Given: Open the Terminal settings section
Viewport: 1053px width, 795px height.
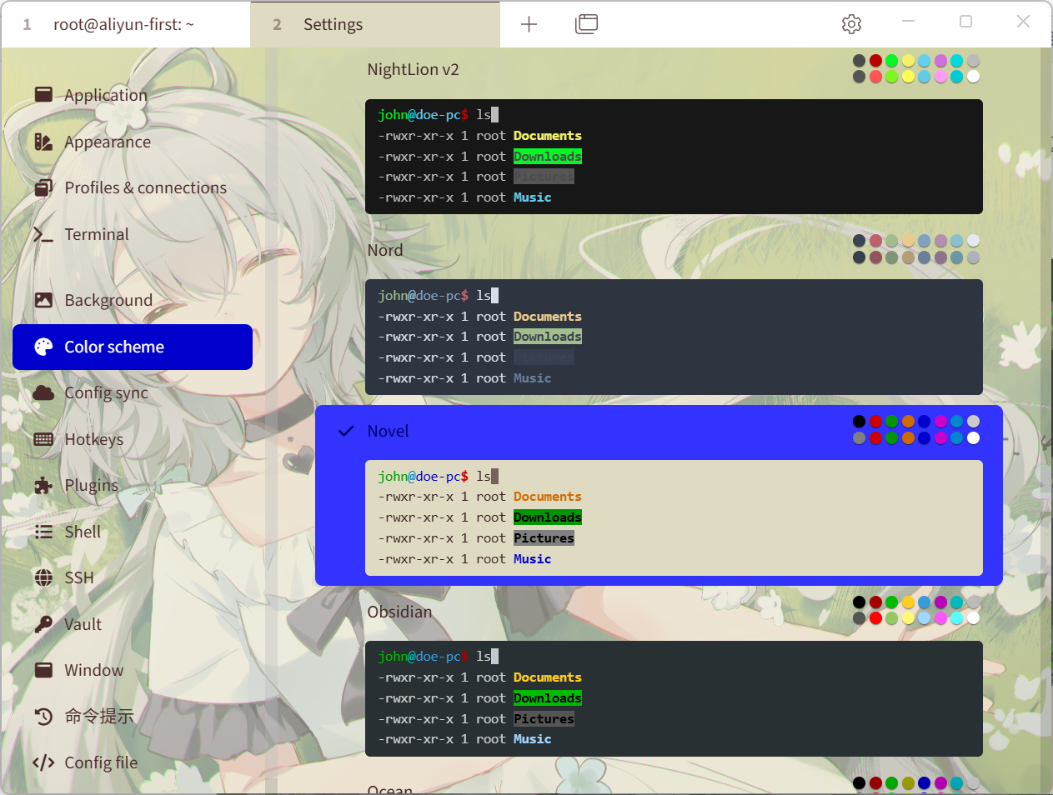Looking at the screenshot, I should tap(133, 234).
